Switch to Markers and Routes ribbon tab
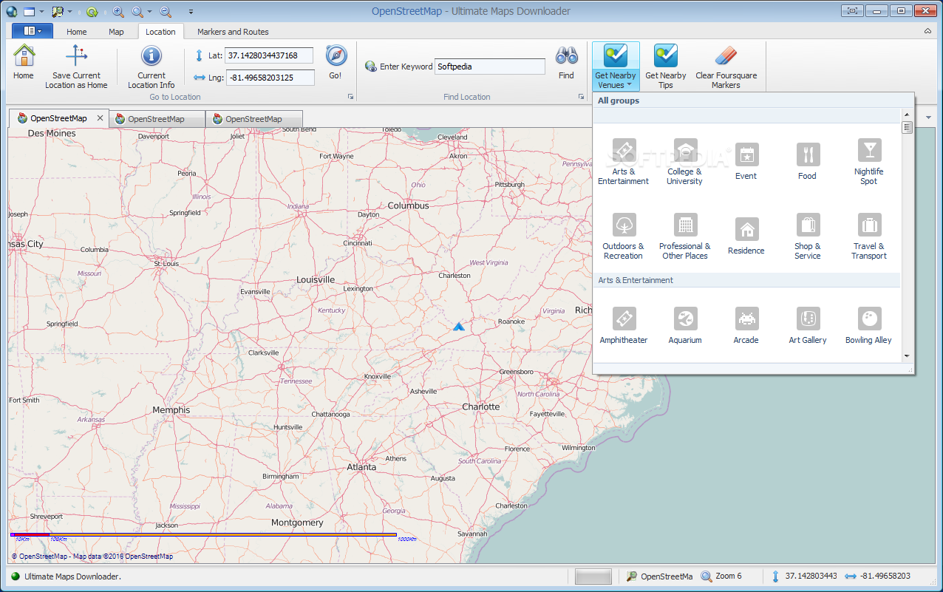The height and width of the screenshot is (592, 943). click(233, 32)
